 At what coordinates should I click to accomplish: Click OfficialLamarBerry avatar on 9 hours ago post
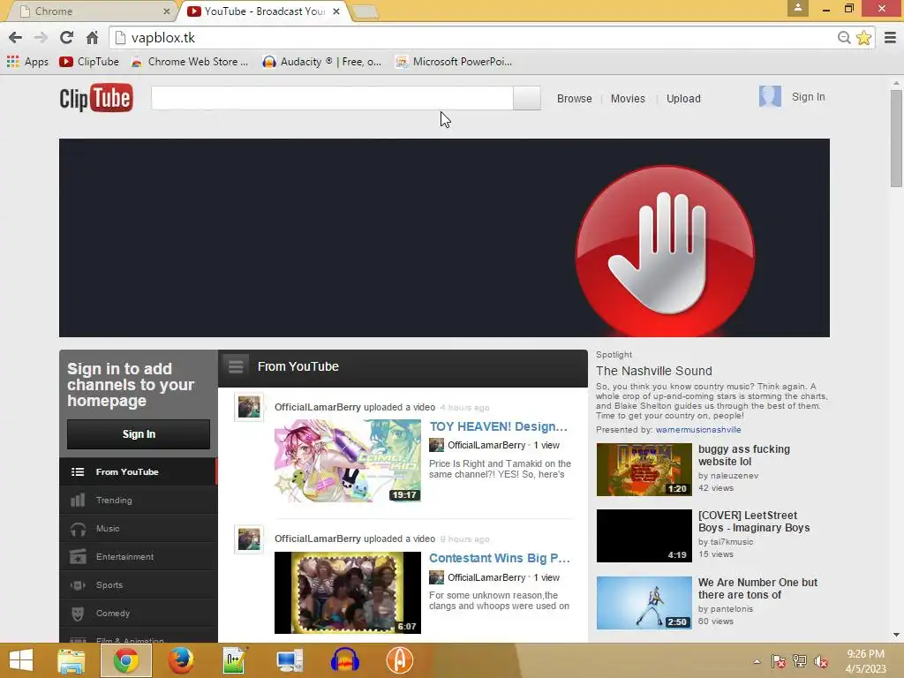tap(249, 539)
